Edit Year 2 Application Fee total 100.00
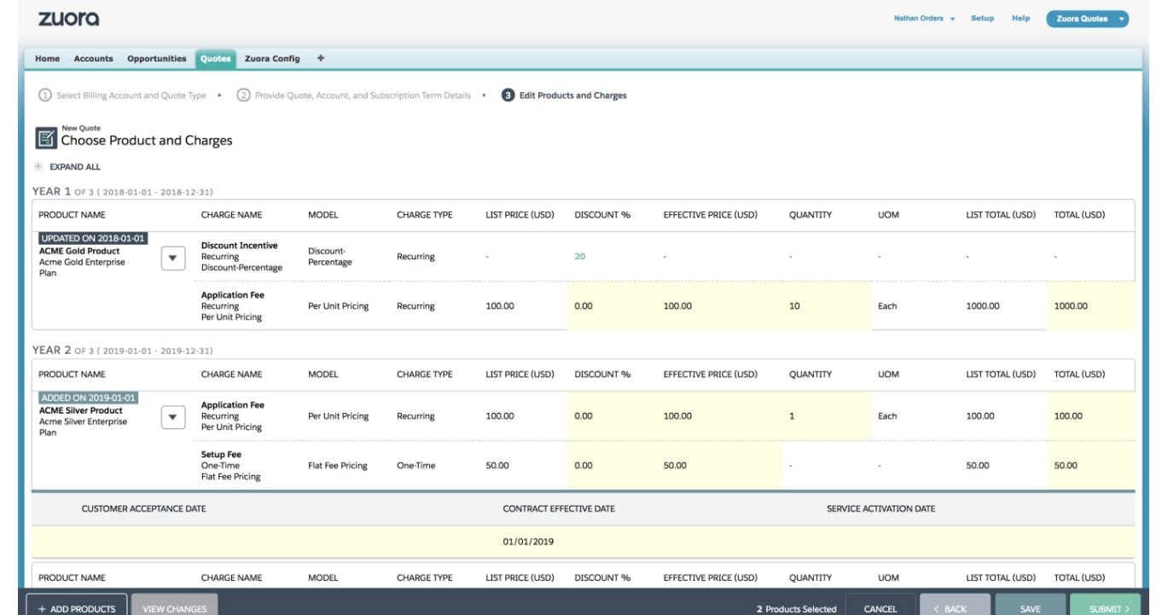The height and width of the screenshot is (615, 1168). pyautogui.click(x=1090, y=416)
